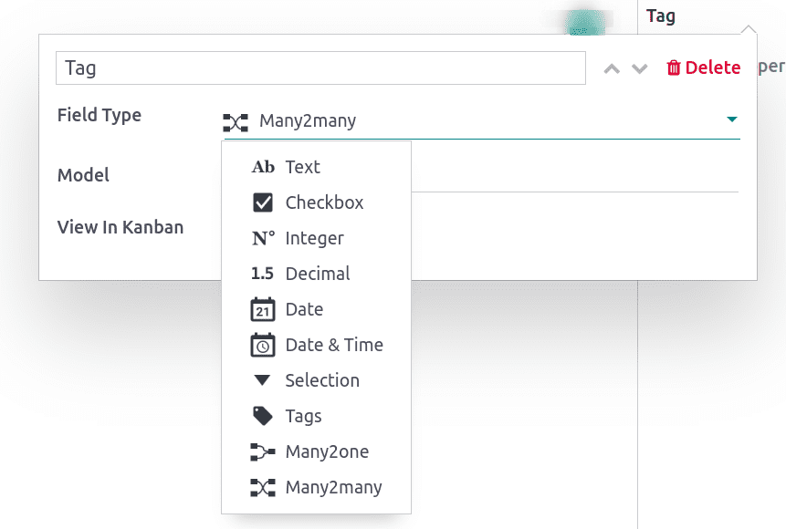Click the Many2many icon in Field Type box
Image resolution: width=786 pixels, height=529 pixels.
tap(236, 122)
